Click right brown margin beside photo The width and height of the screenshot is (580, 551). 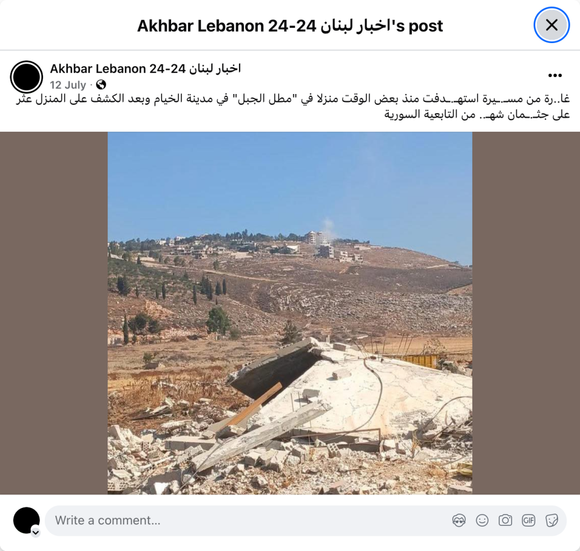pyautogui.click(x=526, y=313)
